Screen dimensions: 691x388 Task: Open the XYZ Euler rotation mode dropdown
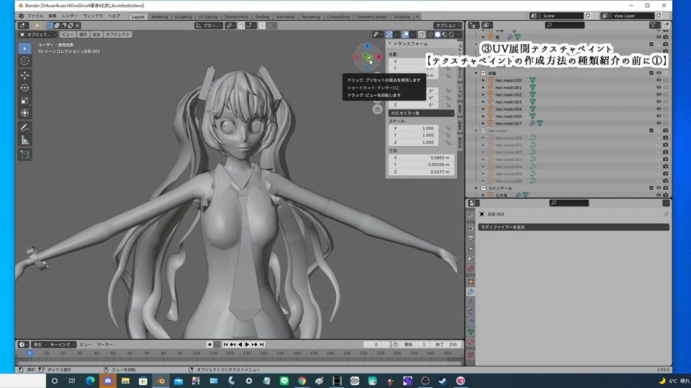pyautogui.click(x=422, y=113)
